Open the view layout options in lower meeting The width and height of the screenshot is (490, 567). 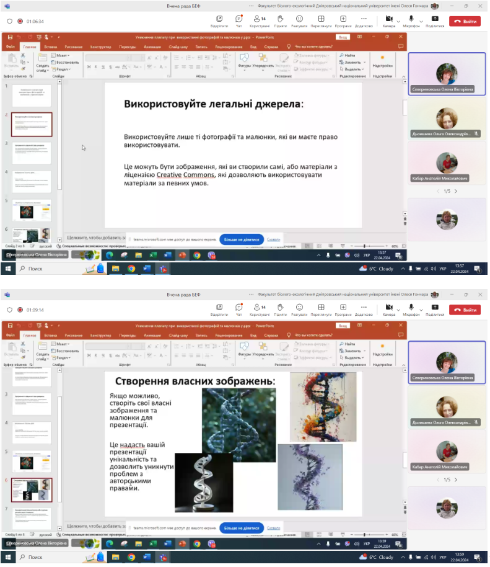click(321, 310)
